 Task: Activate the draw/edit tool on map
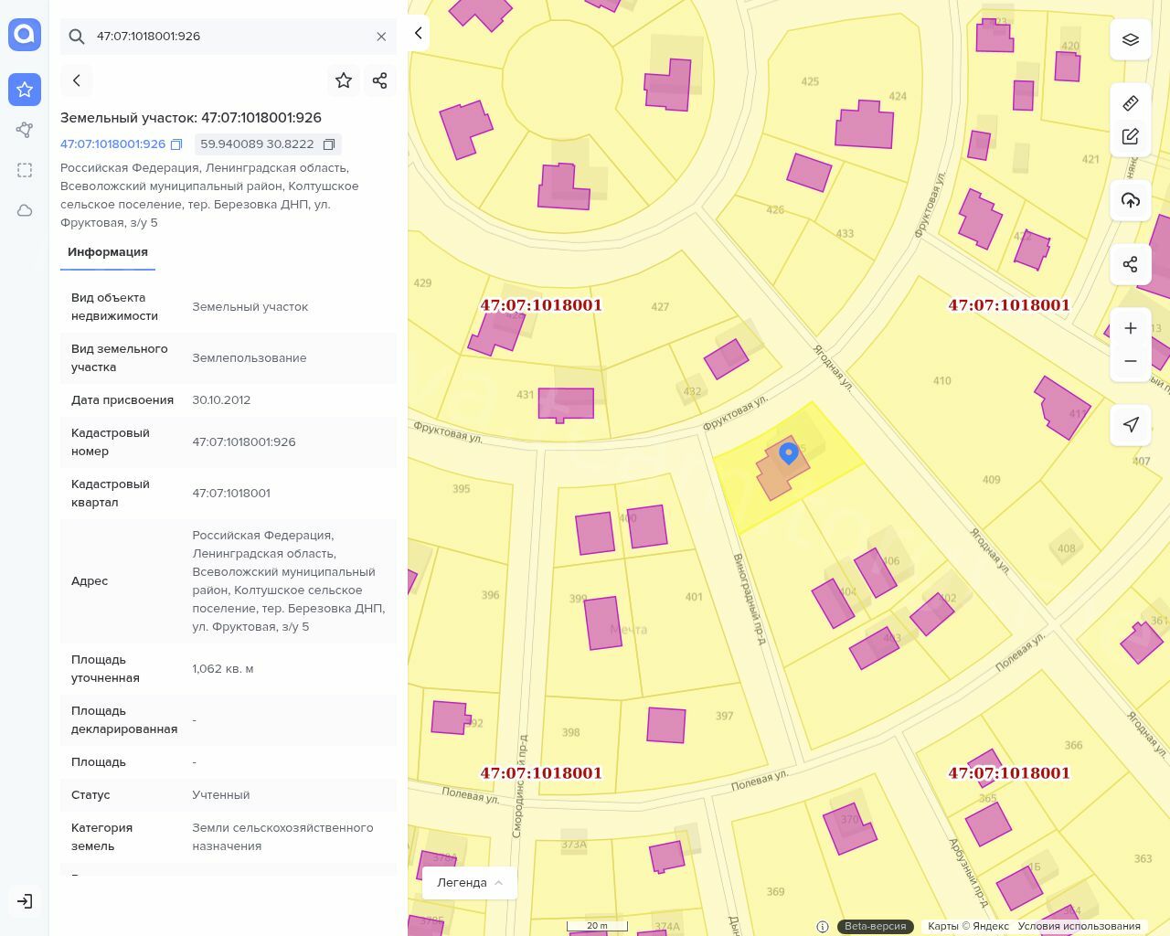pyautogui.click(x=1130, y=137)
